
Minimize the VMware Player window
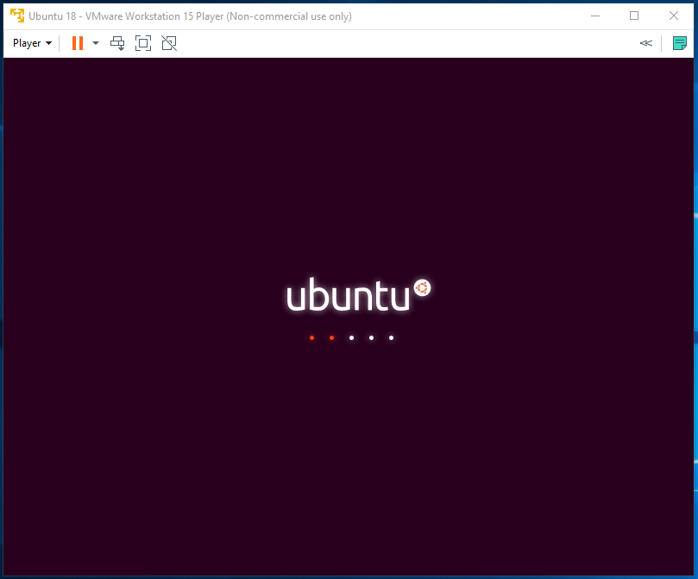[x=595, y=16]
